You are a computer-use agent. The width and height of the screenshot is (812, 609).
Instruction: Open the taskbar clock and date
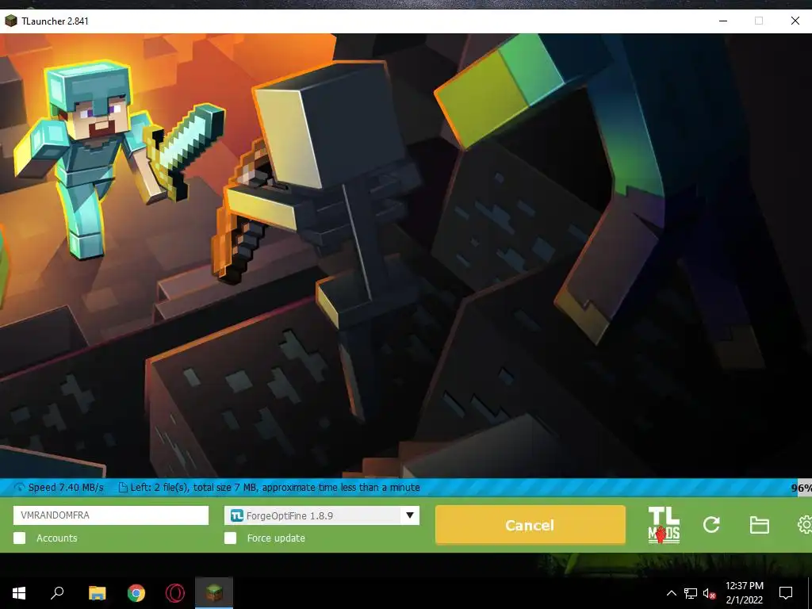744,593
